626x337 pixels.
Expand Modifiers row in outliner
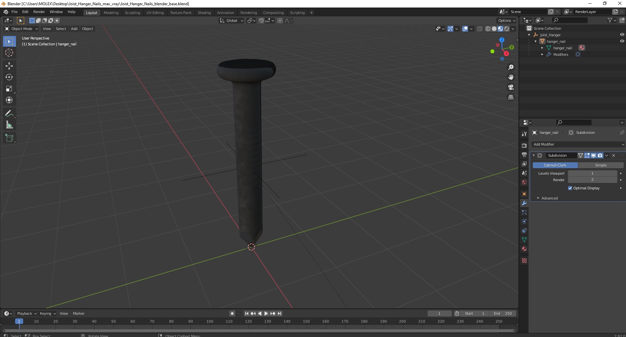[x=542, y=55]
